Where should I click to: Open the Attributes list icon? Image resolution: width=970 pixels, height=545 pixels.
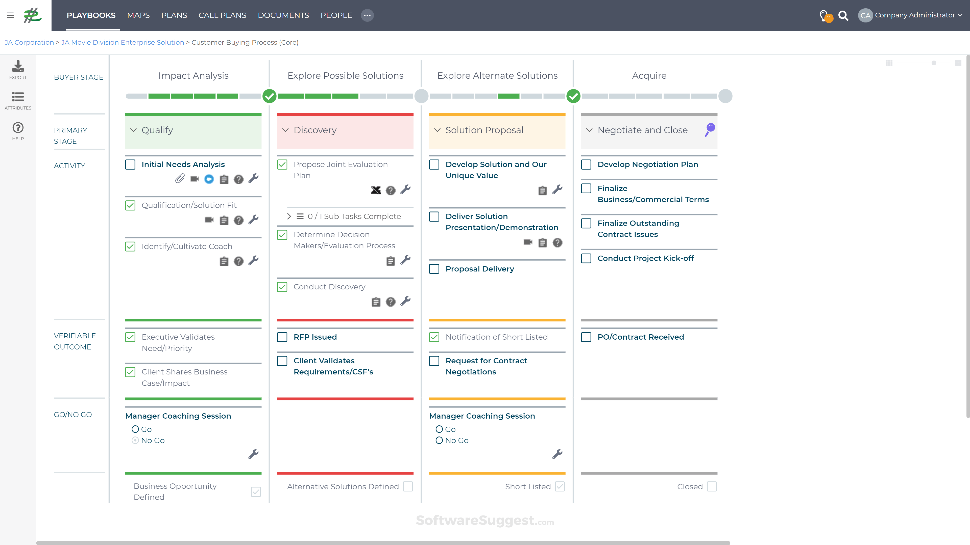(x=18, y=97)
